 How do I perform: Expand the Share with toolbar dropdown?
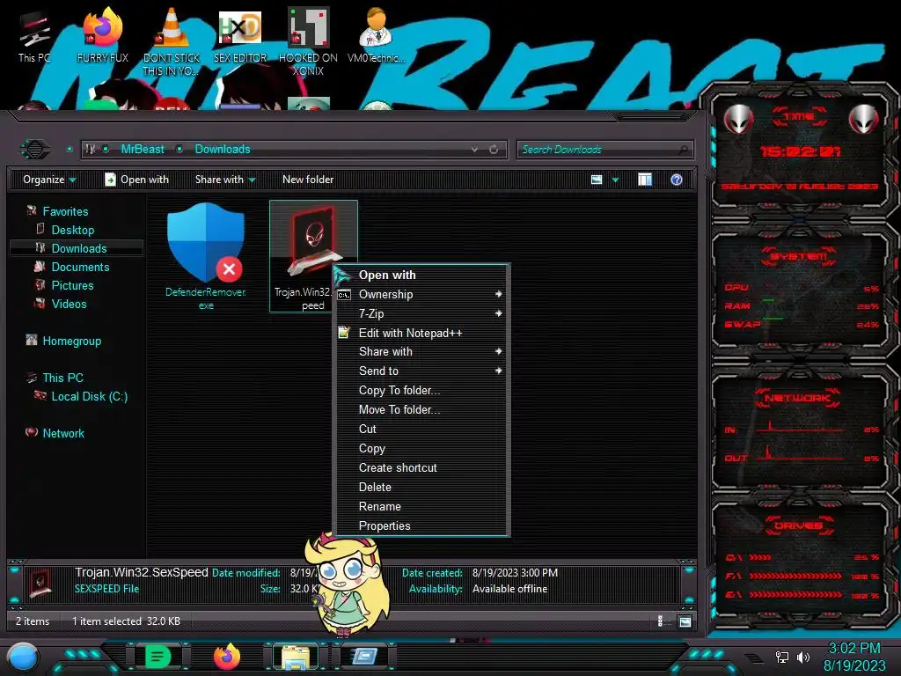[x=225, y=180]
